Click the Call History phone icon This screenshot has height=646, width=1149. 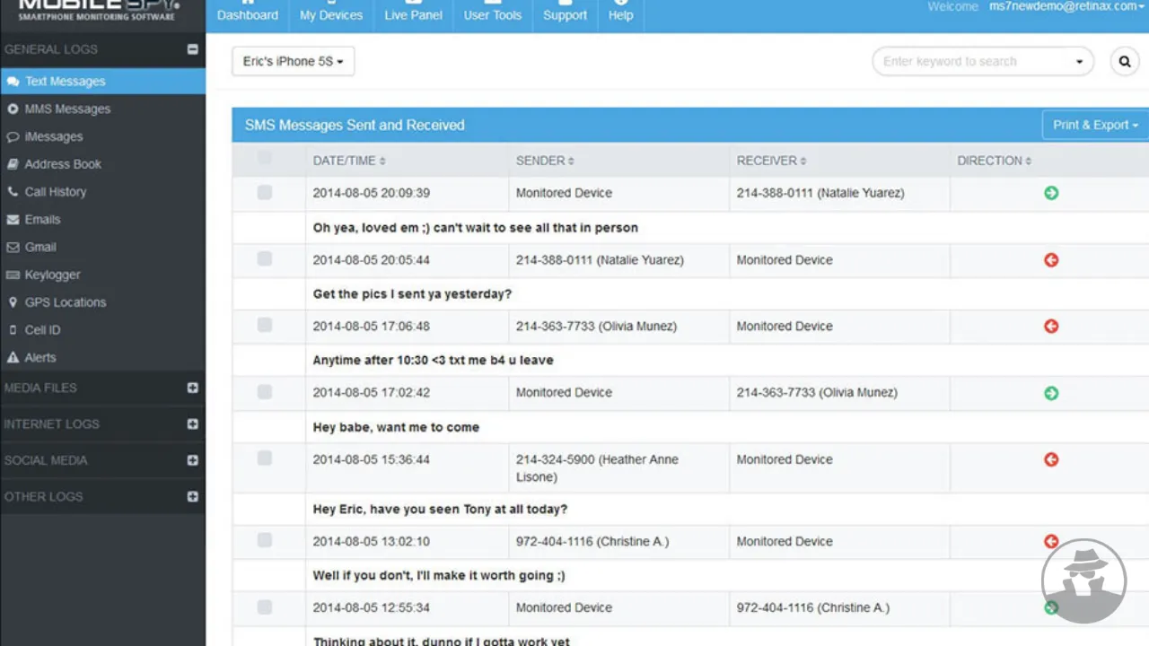13,191
